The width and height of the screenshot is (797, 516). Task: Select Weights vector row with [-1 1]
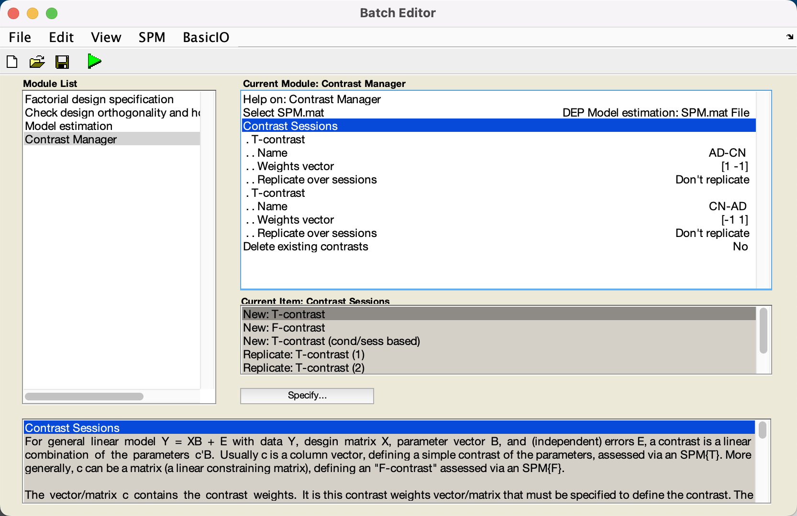tap(498, 220)
